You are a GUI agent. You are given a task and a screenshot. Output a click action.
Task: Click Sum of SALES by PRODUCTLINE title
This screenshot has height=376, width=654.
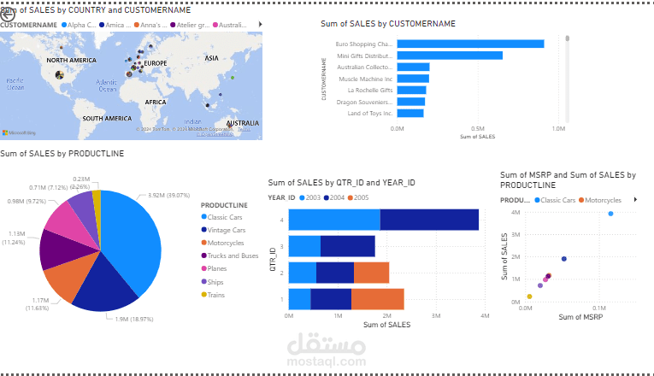click(x=62, y=154)
